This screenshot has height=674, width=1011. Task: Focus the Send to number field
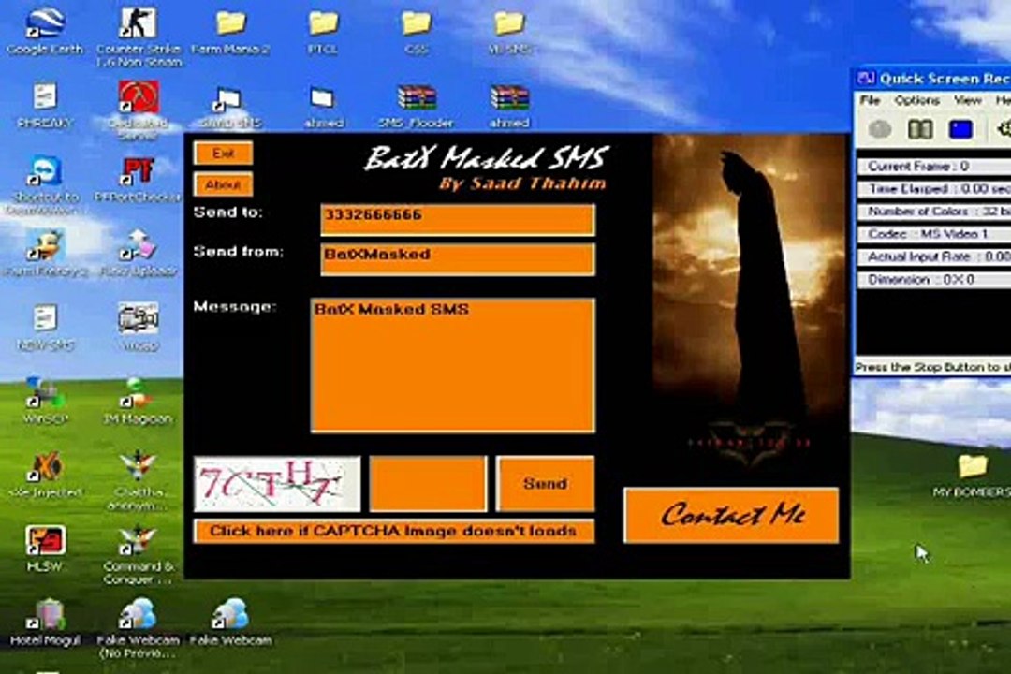[458, 220]
